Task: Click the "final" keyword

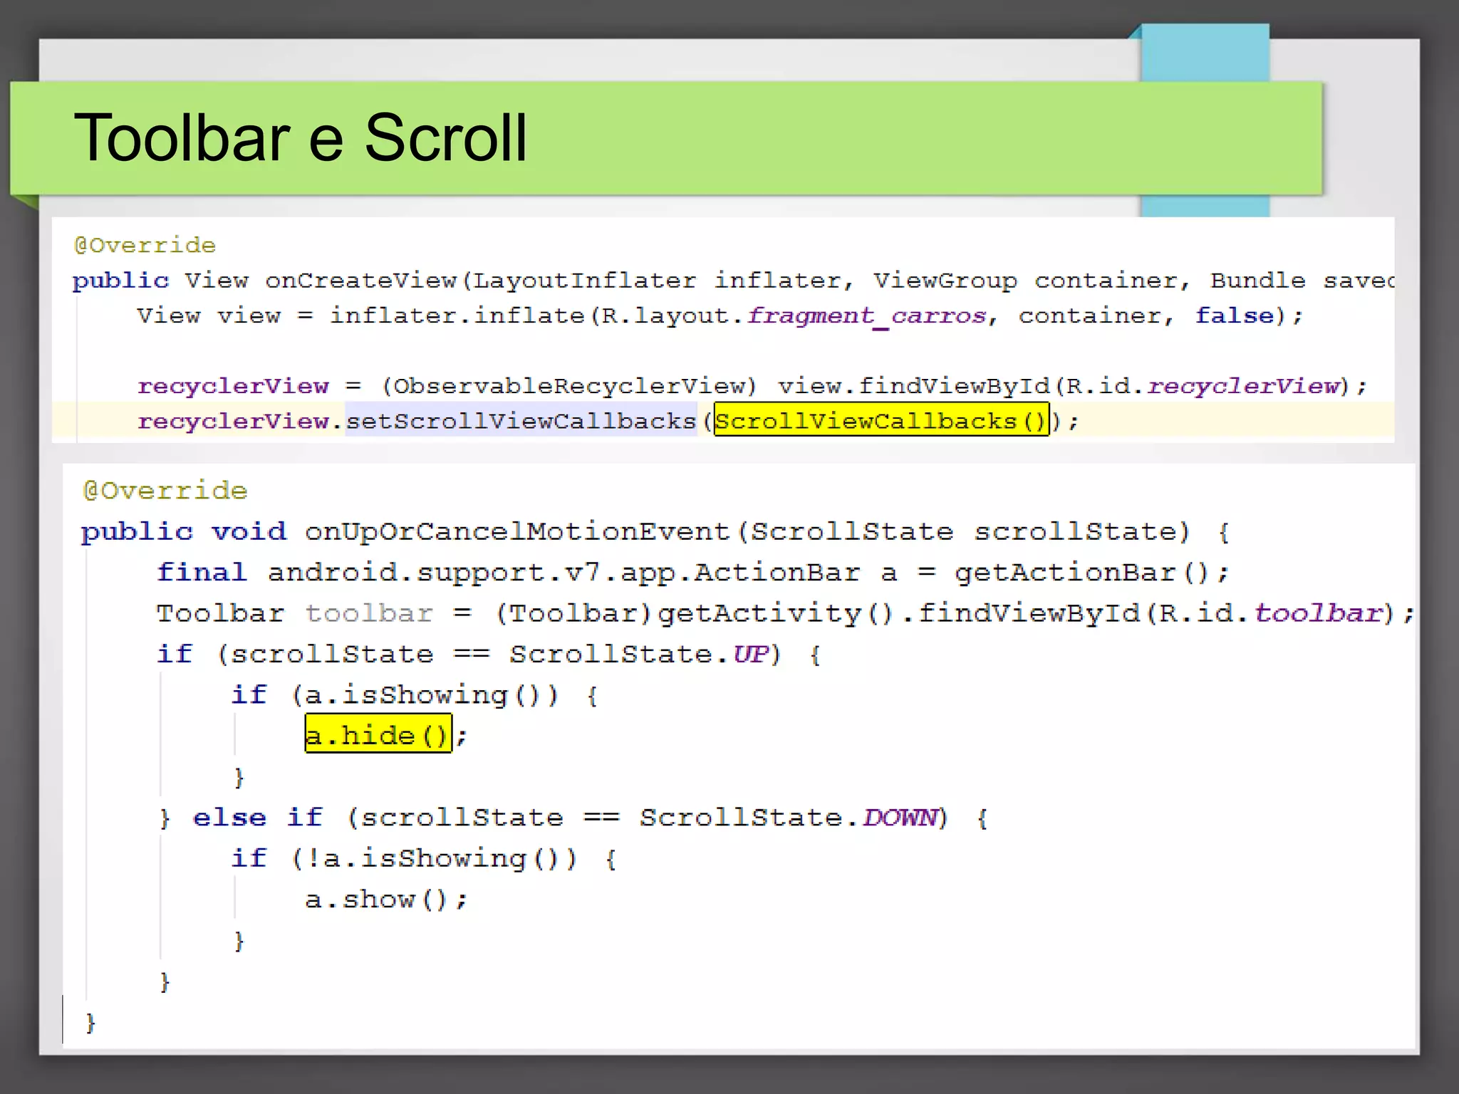Action: tap(202, 573)
